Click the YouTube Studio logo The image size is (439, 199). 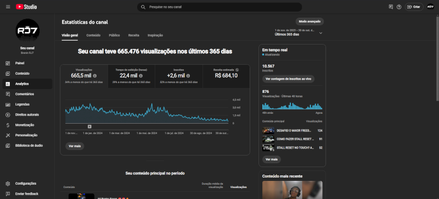[x=26, y=7]
